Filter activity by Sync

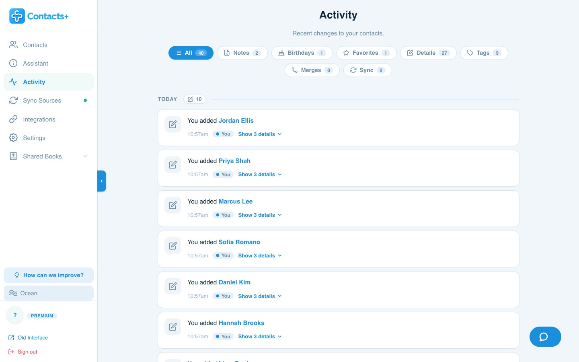(368, 70)
